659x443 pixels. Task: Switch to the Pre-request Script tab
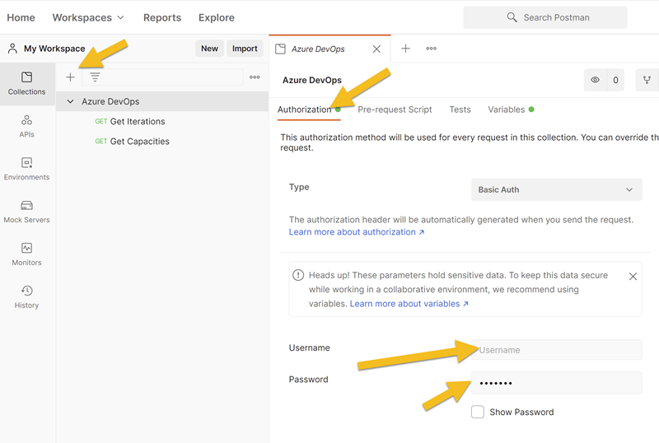click(x=395, y=110)
